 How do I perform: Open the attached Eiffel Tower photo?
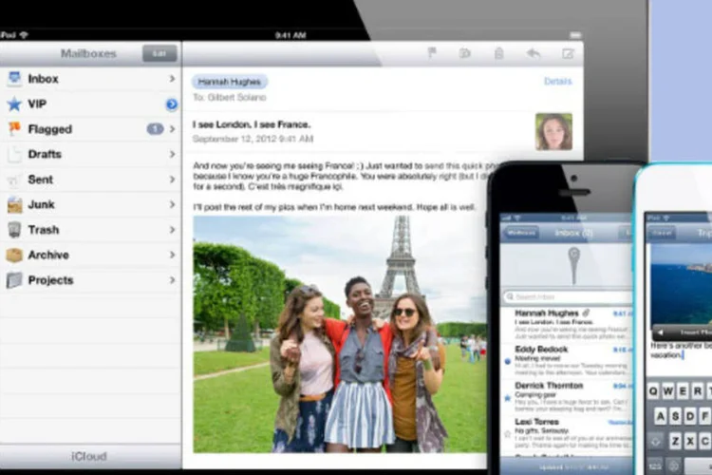(x=340, y=334)
